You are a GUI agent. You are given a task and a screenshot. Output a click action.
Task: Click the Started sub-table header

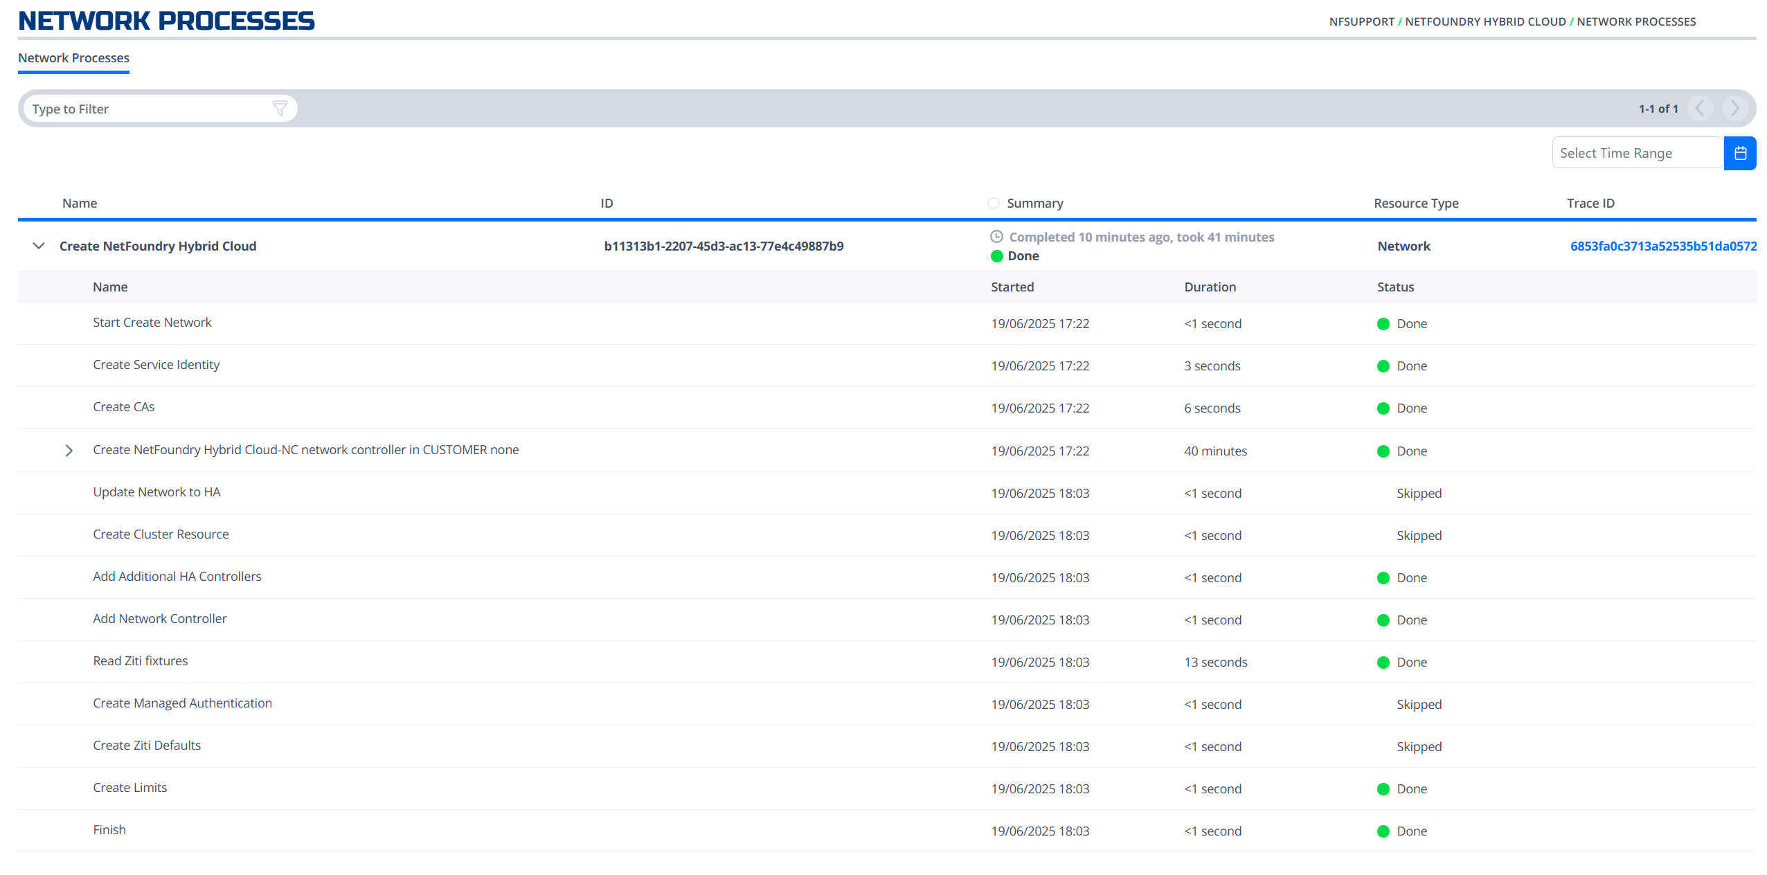tap(1012, 287)
